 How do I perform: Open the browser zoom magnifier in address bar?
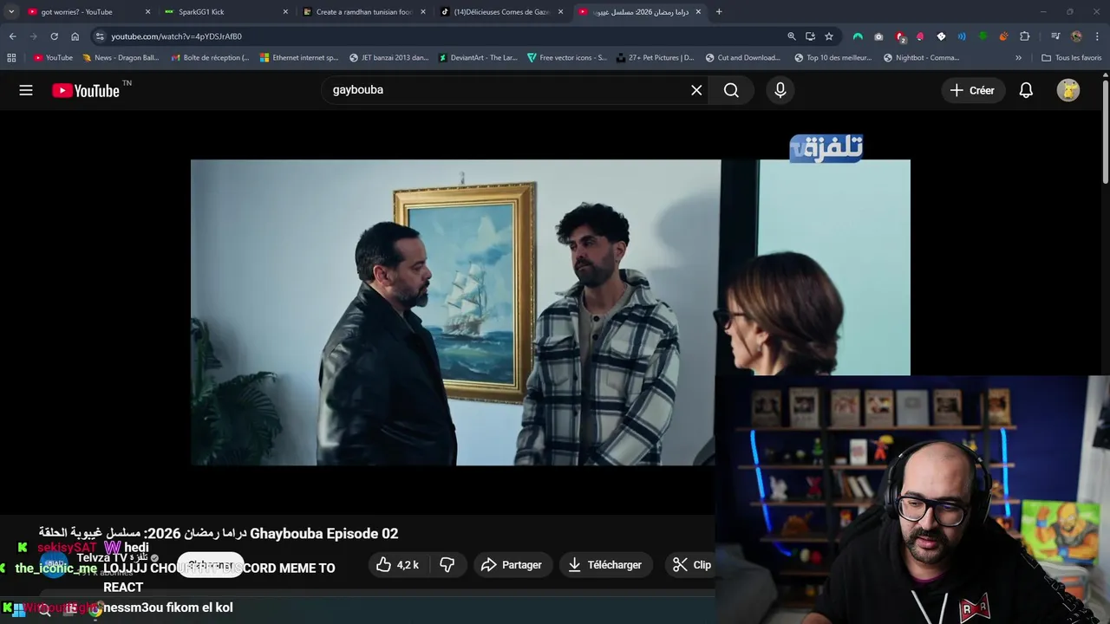[x=791, y=36]
